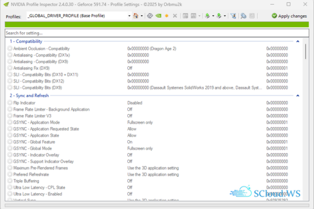The width and height of the screenshot is (314, 209).
Task: Select the GSYNC - Global Mode setting name
Action: click(32, 149)
